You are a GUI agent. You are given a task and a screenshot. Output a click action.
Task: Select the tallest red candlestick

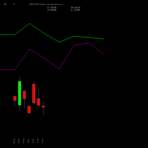pyautogui.click(x=34, y=94)
